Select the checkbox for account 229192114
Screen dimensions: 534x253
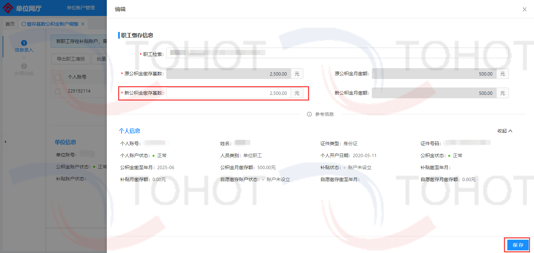click(58, 91)
